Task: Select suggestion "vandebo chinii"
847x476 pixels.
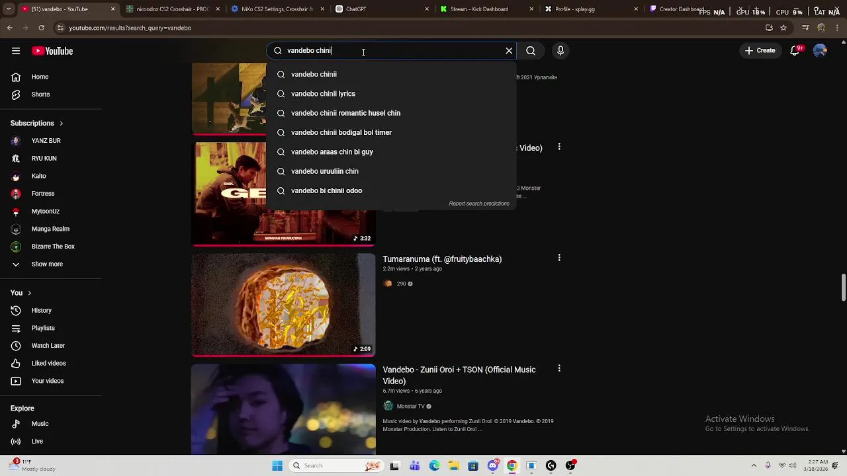Action: click(391, 74)
